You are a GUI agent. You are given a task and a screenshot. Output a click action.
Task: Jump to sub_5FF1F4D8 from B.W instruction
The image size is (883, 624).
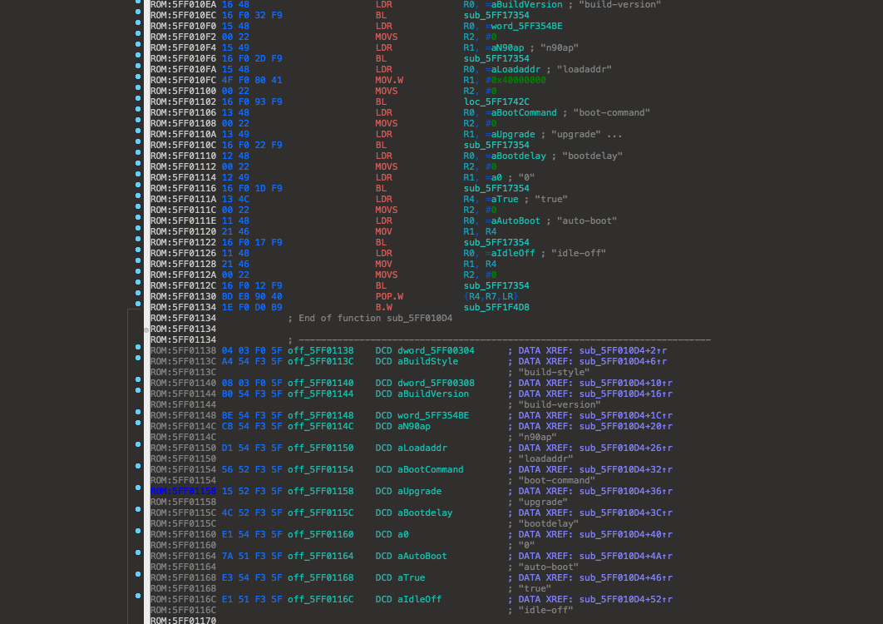point(496,308)
